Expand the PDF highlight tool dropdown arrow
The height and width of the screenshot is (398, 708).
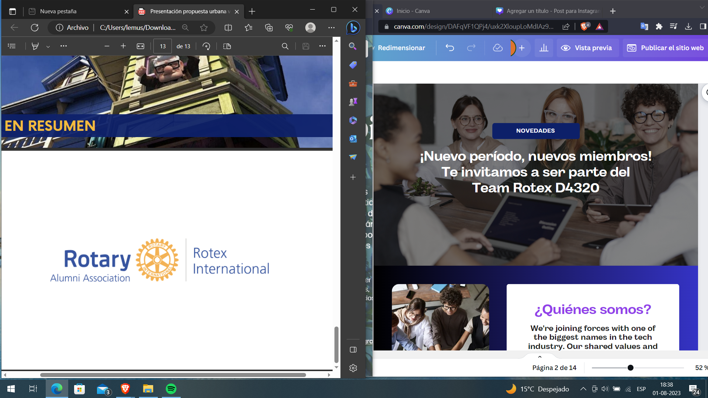point(48,46)
